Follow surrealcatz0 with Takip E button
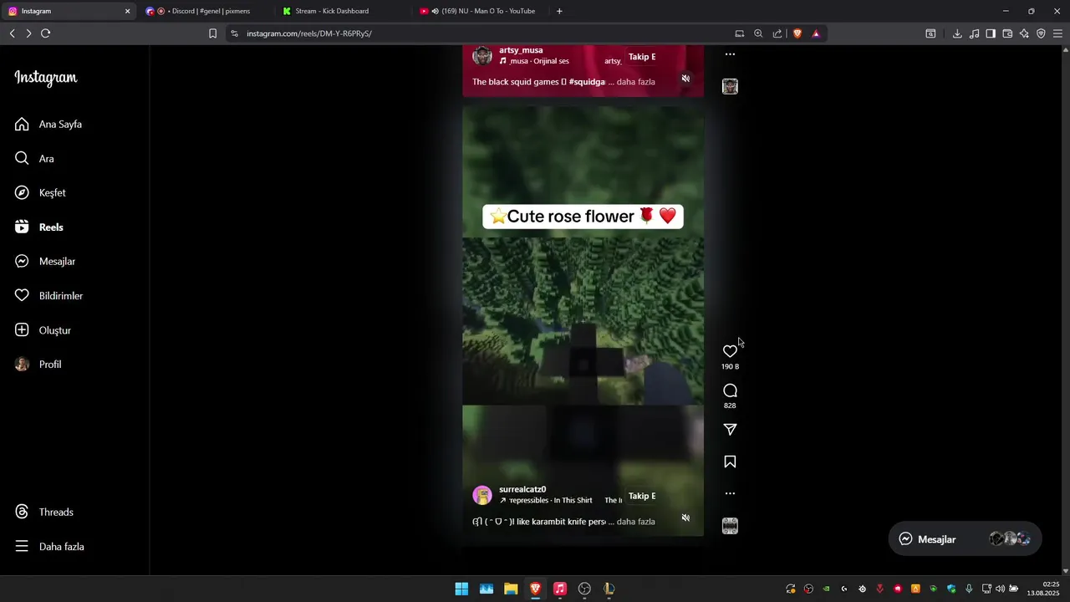1070x602 pixels. (642, 496)
